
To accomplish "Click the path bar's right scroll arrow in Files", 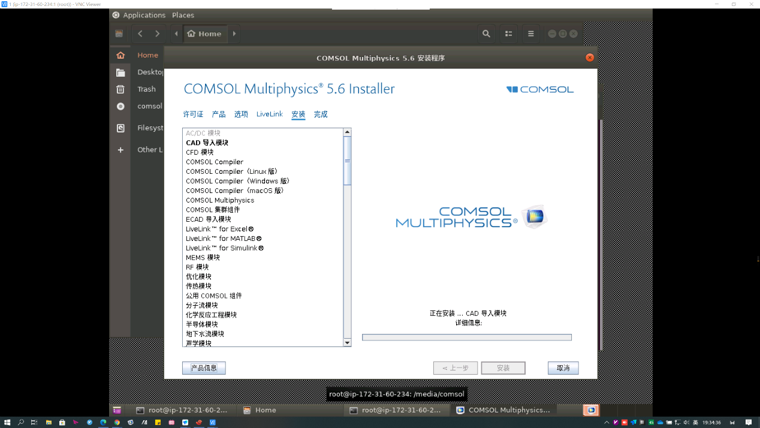I will (x=234, y=34).
